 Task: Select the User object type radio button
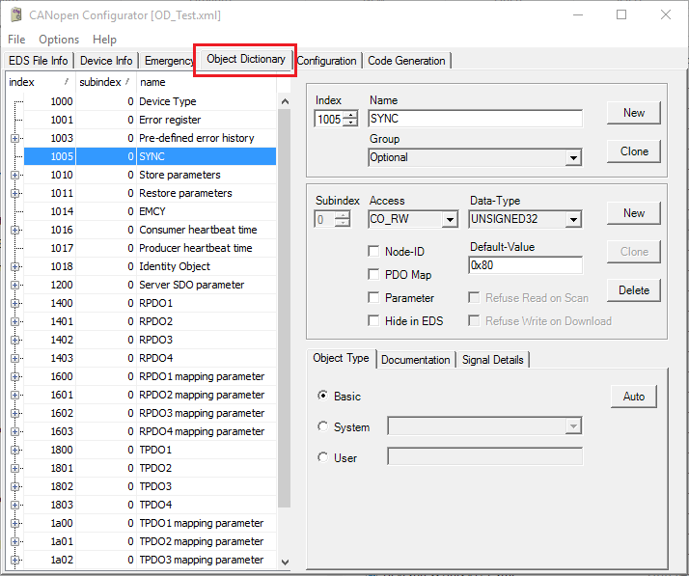click(x=322, y=457)
